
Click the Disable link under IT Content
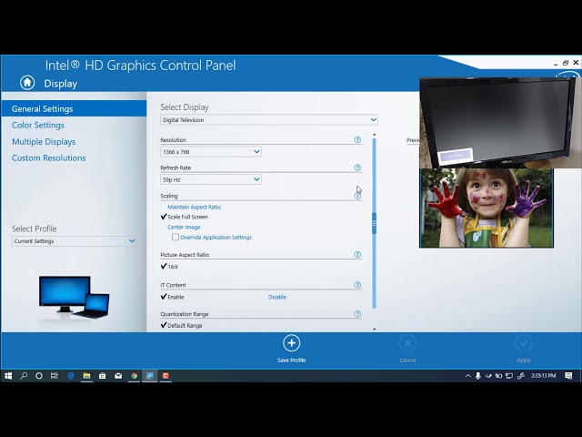[277, 297]
